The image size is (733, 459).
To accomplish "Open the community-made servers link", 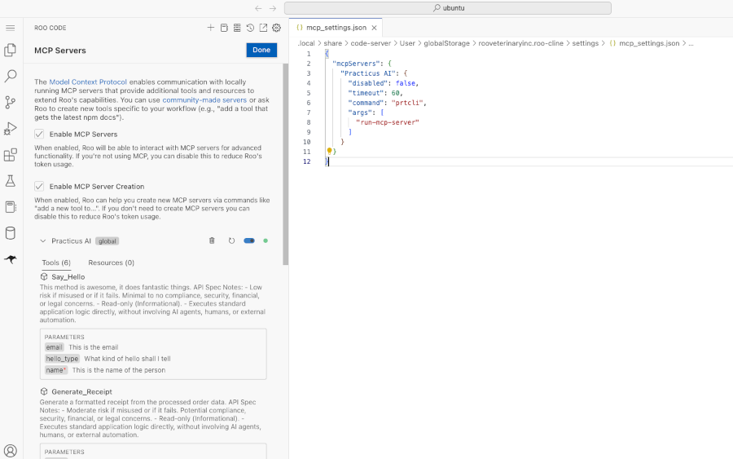I will [204, 100].
